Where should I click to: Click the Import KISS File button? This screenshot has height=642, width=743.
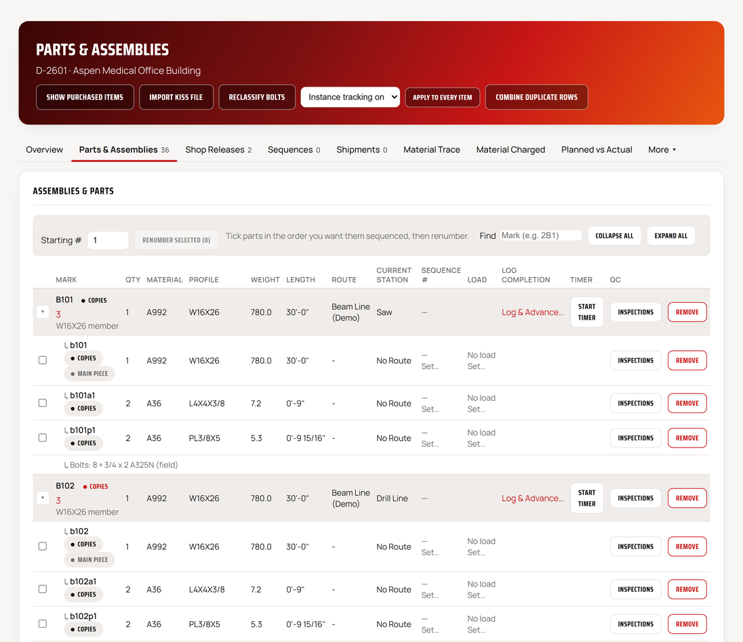[x=176, y=97]
